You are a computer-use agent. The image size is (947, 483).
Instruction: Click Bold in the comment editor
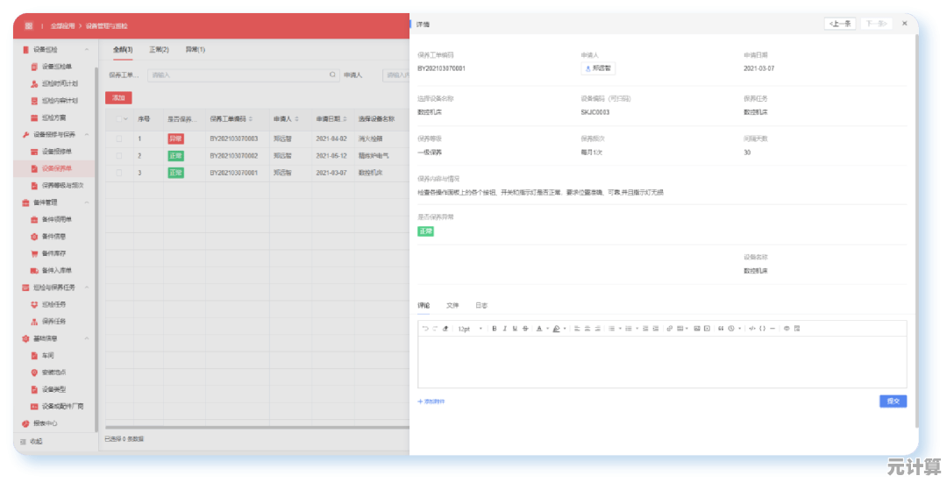494,329
